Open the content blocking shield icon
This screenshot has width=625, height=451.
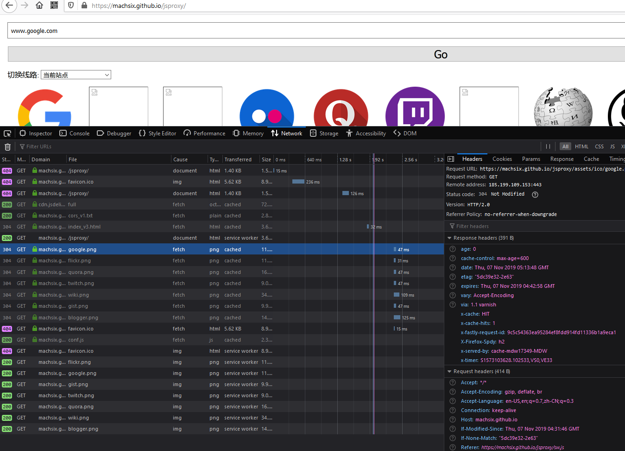71,6
